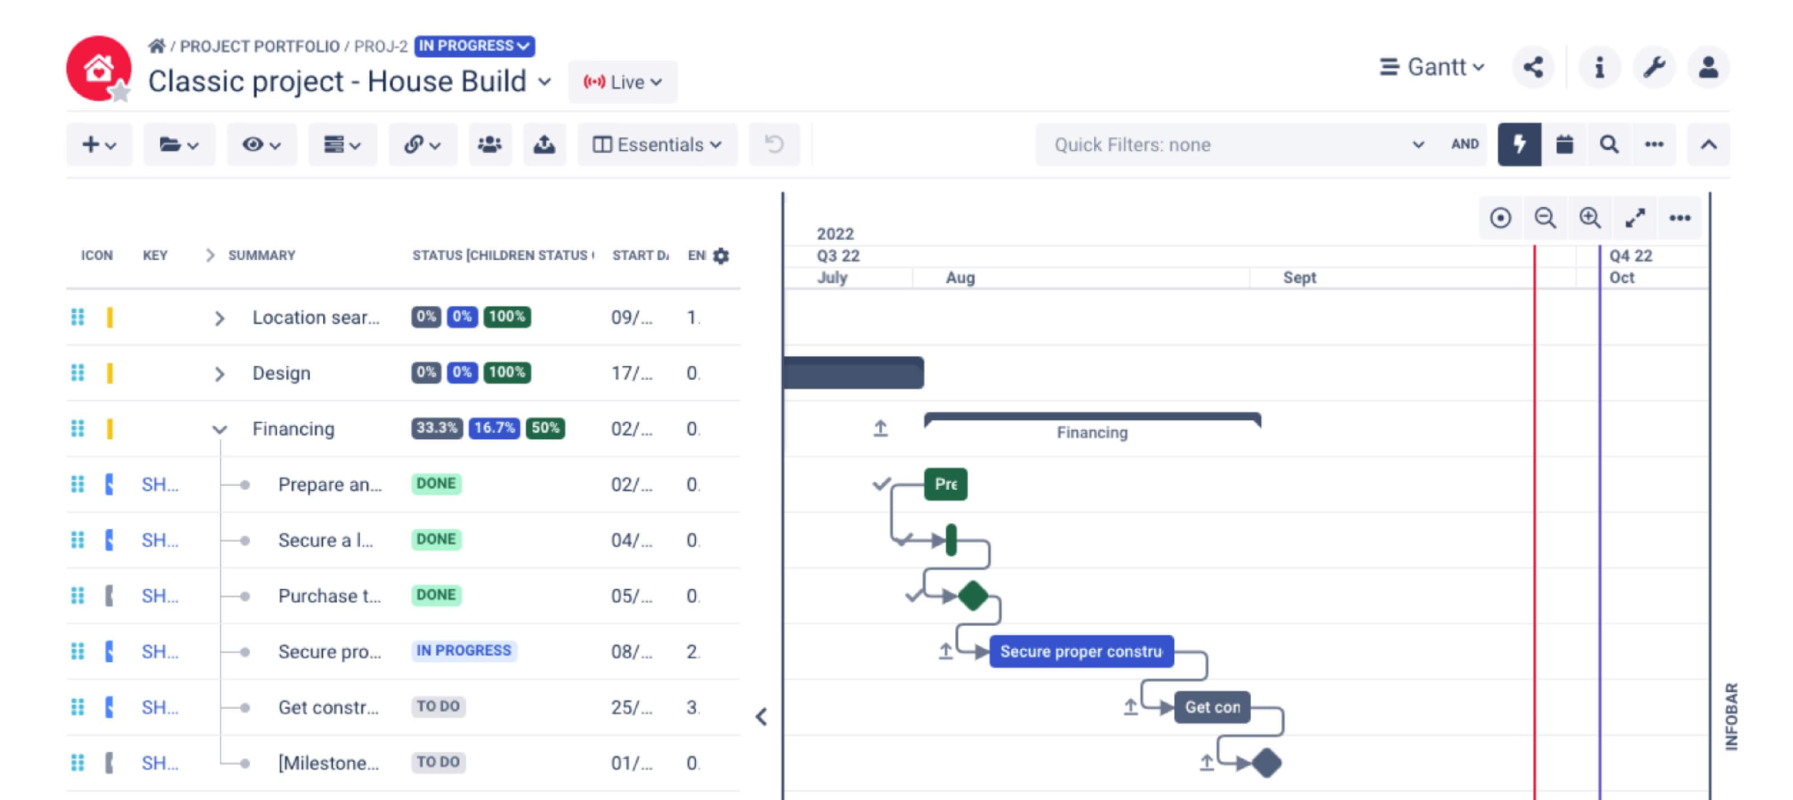
Task: Click the Gantt center-on-today target icon
Action: point(1501,218)
